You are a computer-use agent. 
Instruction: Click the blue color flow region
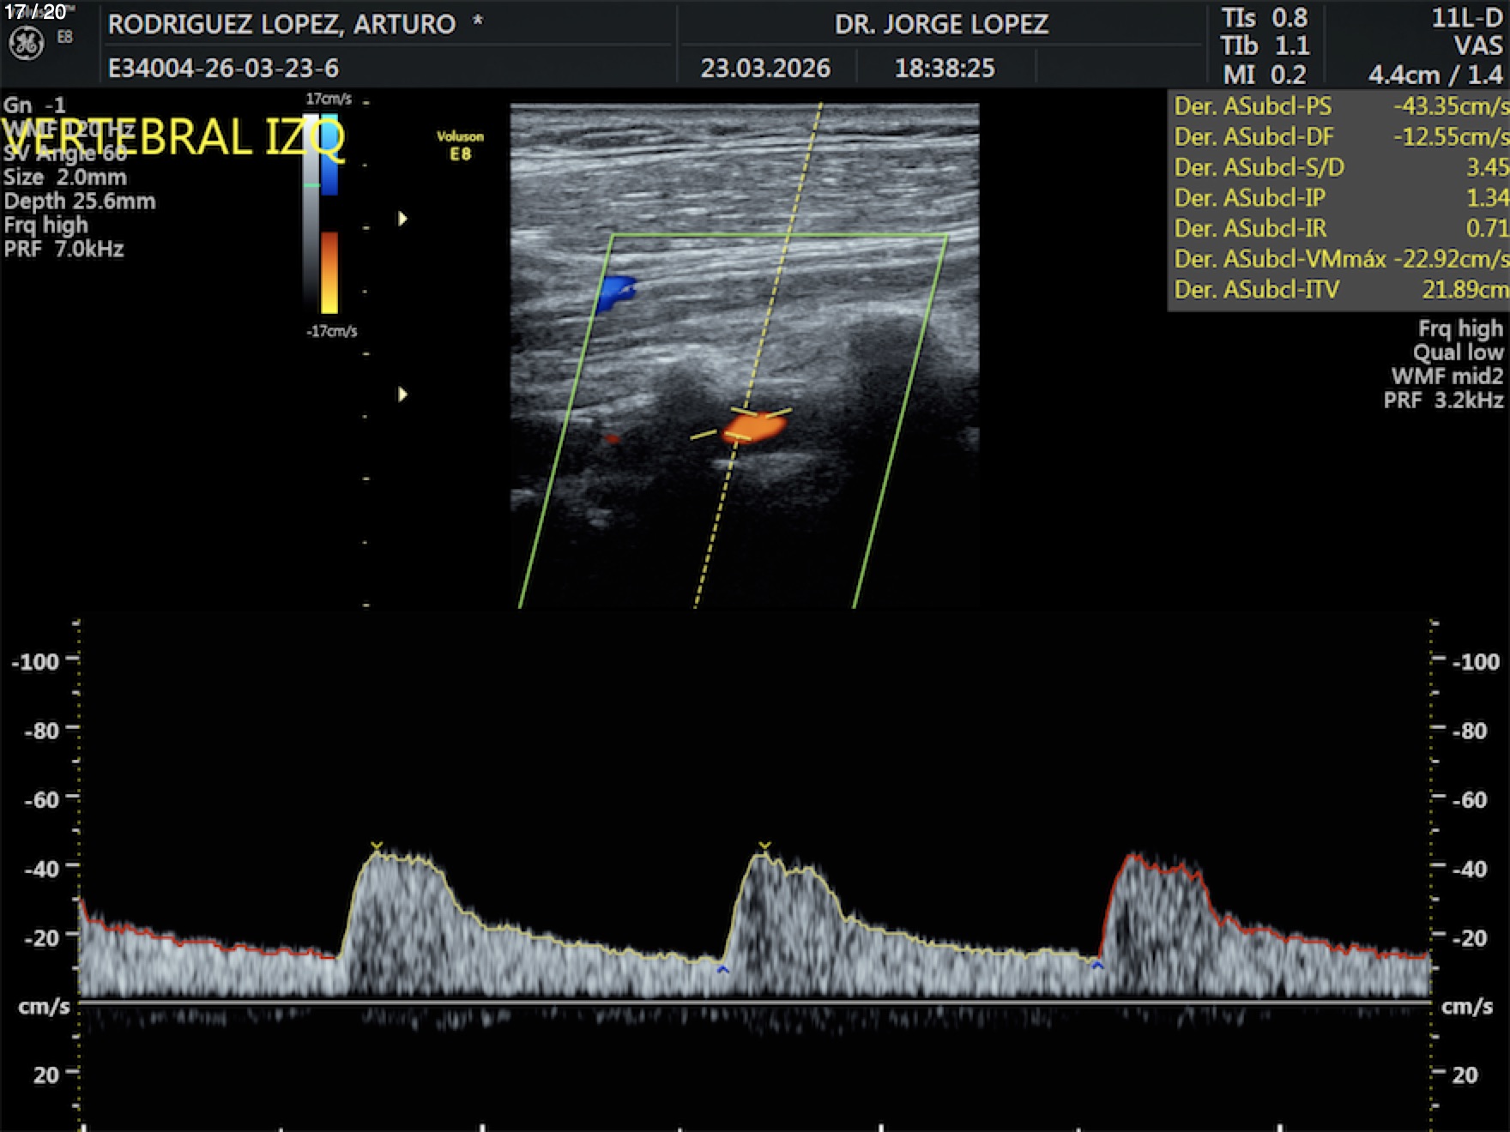(x=616, y=292)
